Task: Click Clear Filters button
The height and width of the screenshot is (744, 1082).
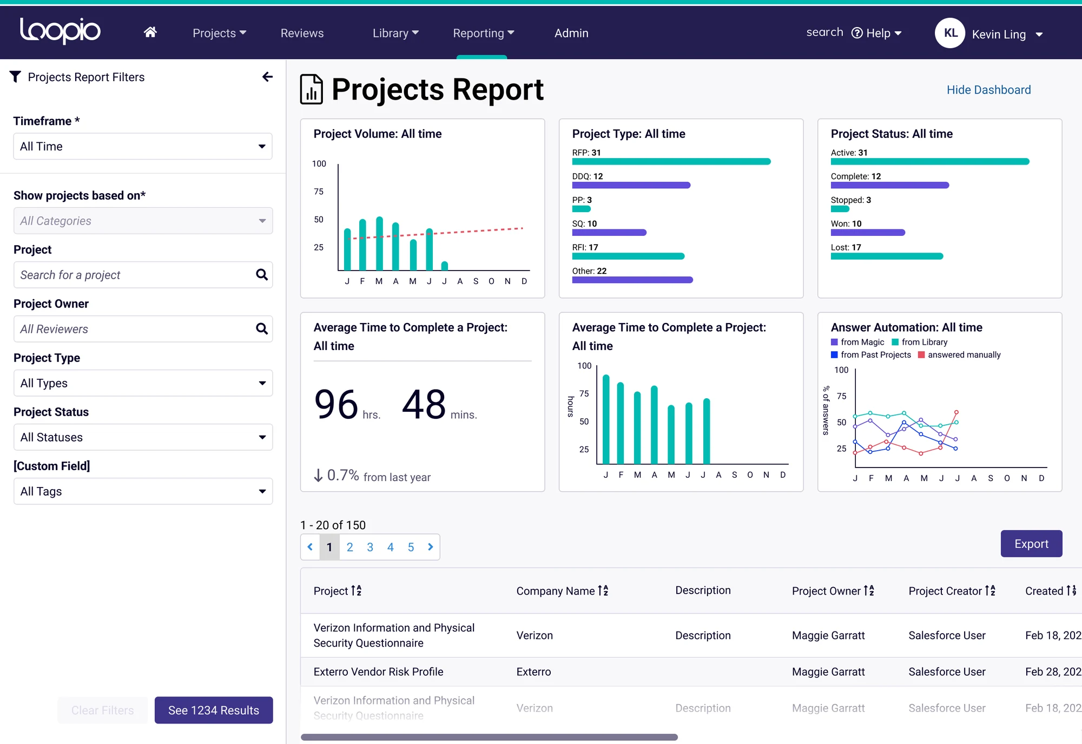Action: 103,710
